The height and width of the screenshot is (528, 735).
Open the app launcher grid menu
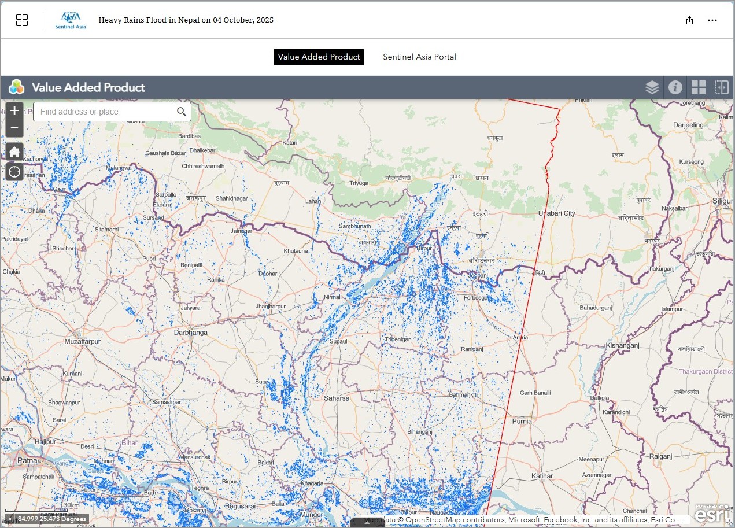pos(22,20)
